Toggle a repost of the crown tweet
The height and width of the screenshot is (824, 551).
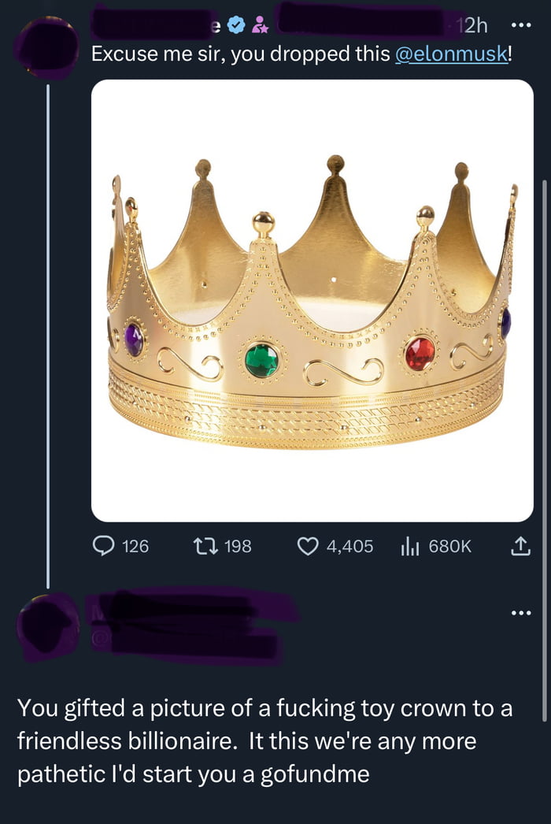(x=205, y=545)
